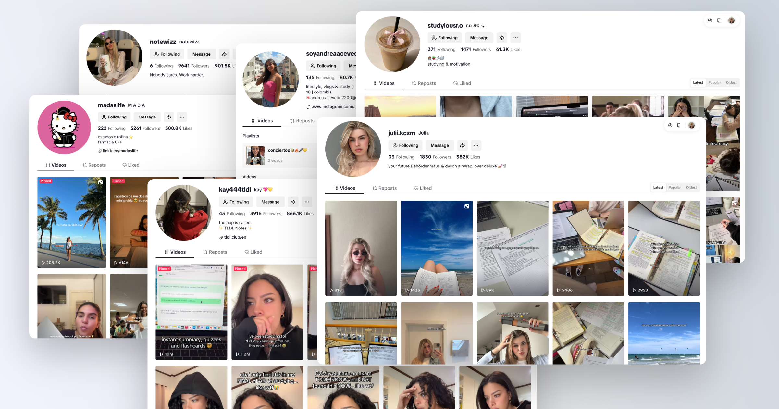Click share icon on notewizz profile
Viewport: 779px width, 409px height.
[x=224, y=54]
